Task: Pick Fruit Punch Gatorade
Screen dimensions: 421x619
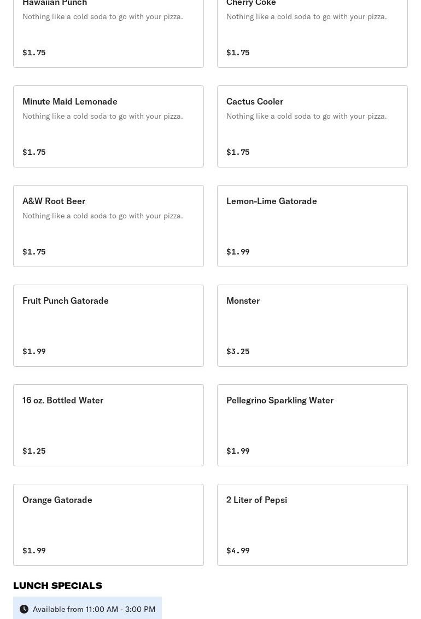Action: pos(108,326)
